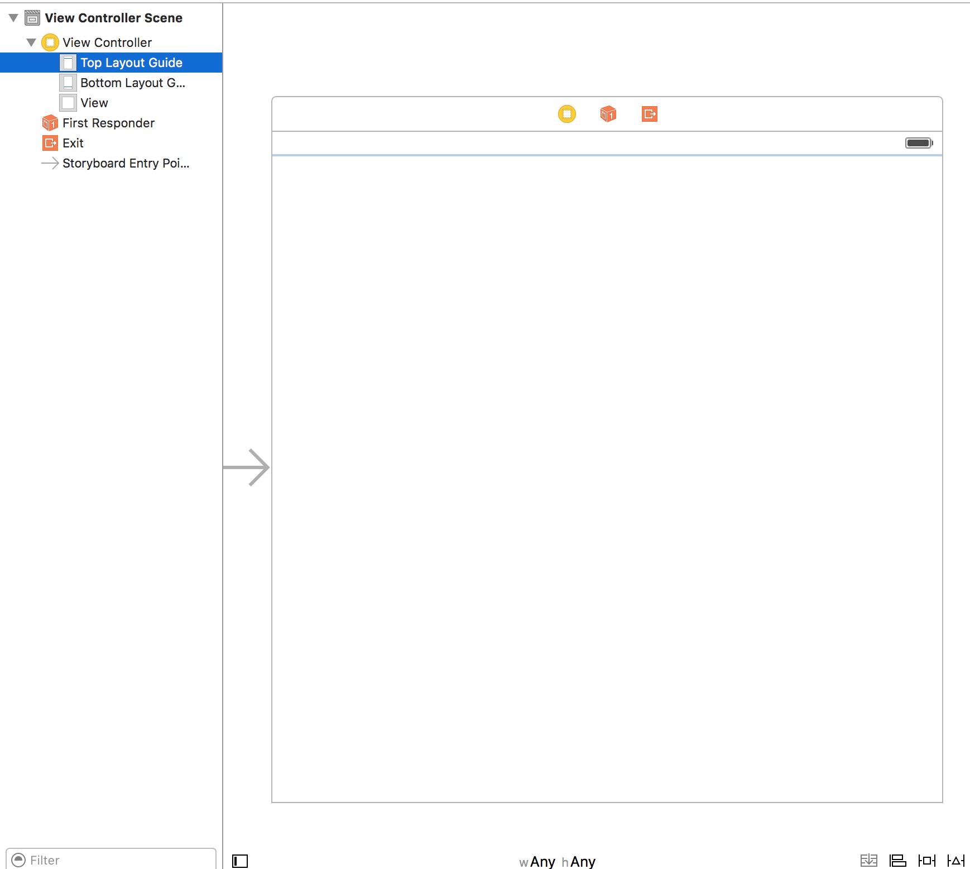
Task: Click yellow View Controller icon in outline
Action: 50,42
